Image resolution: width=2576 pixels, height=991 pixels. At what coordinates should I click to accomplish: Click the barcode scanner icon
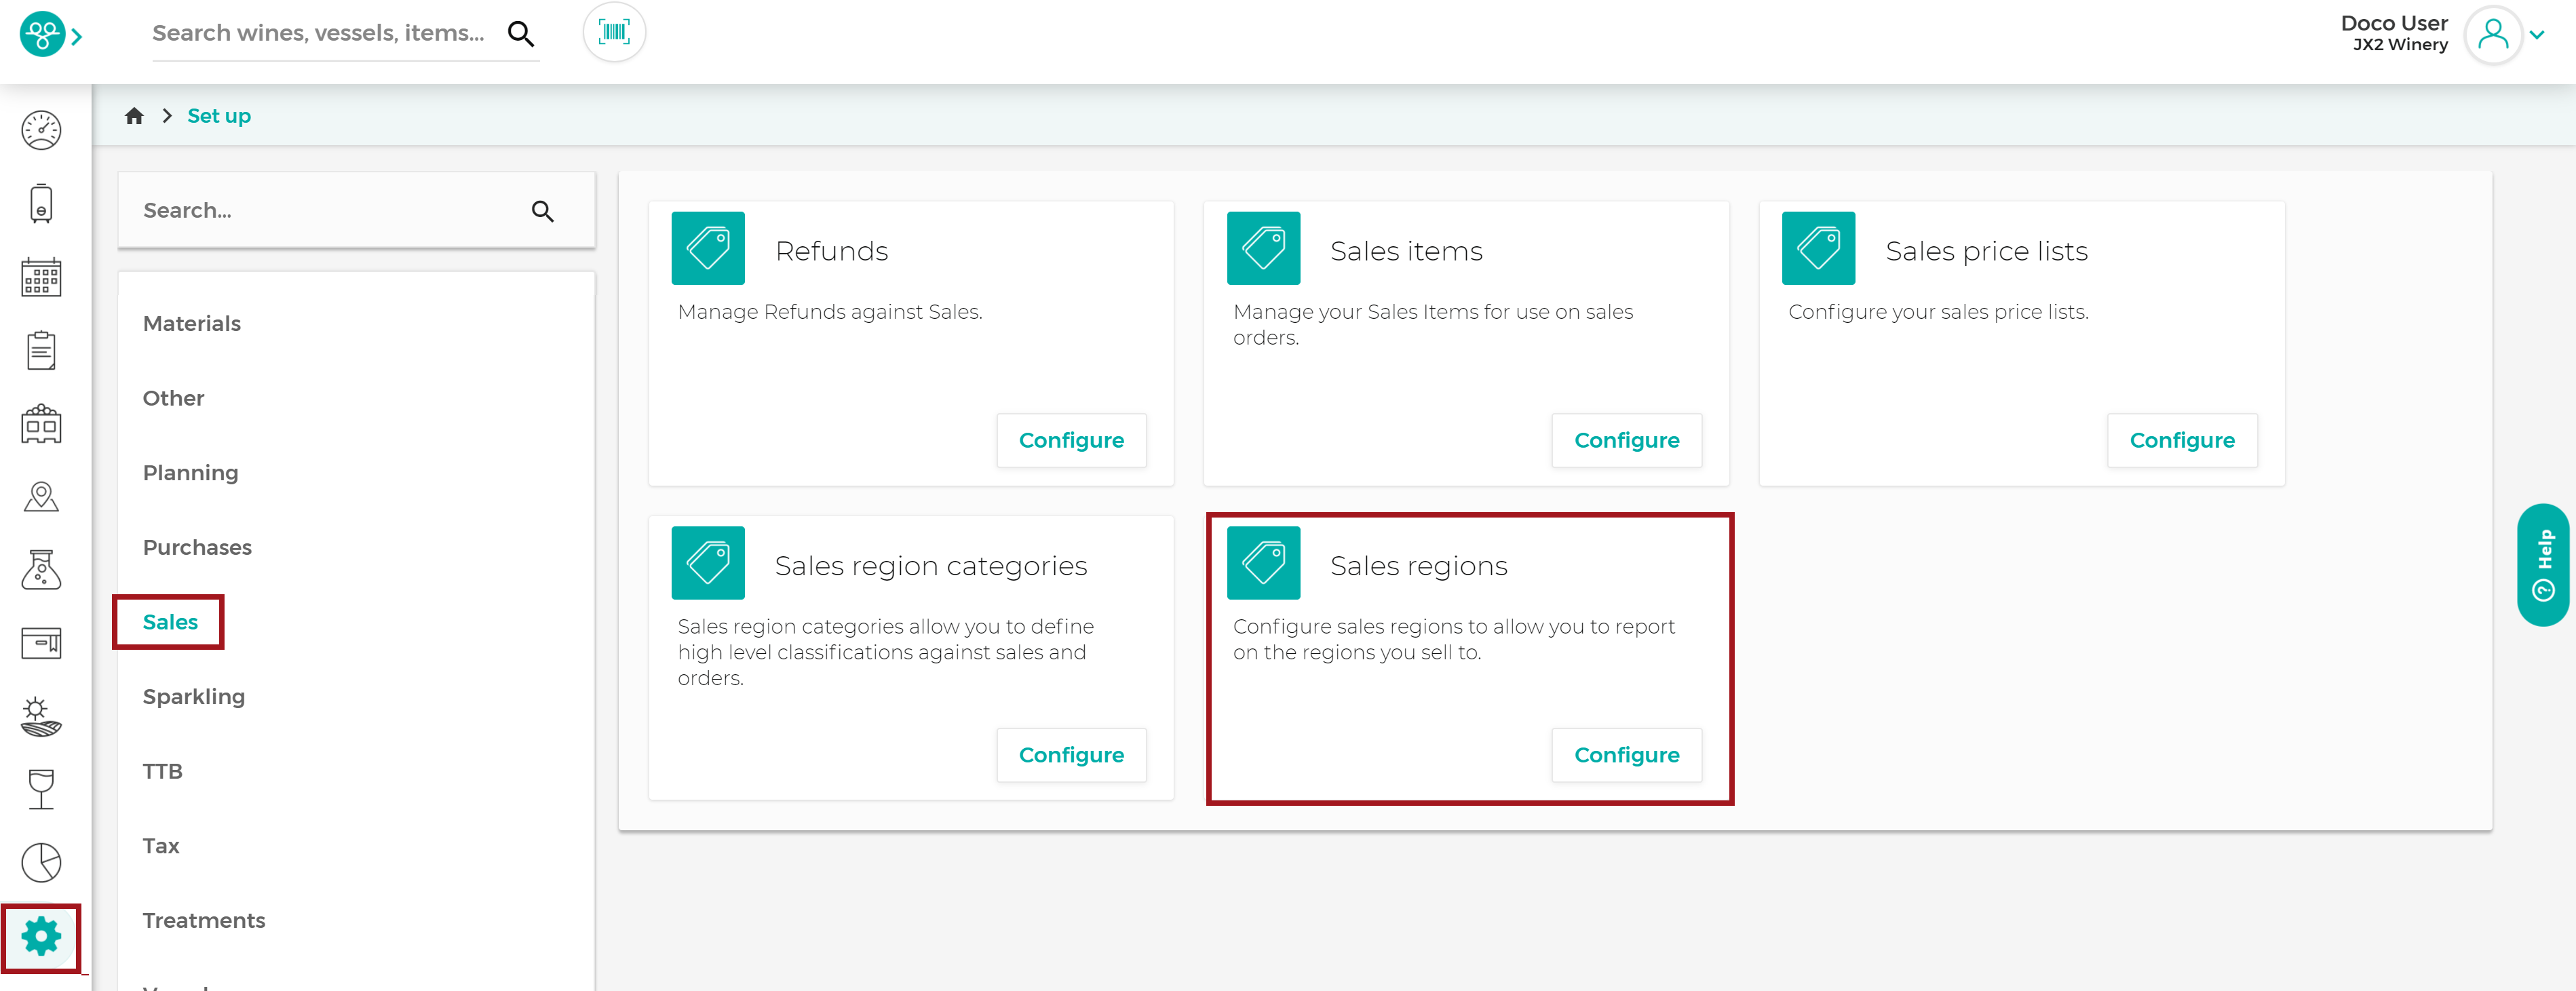[x=614, y=33]
